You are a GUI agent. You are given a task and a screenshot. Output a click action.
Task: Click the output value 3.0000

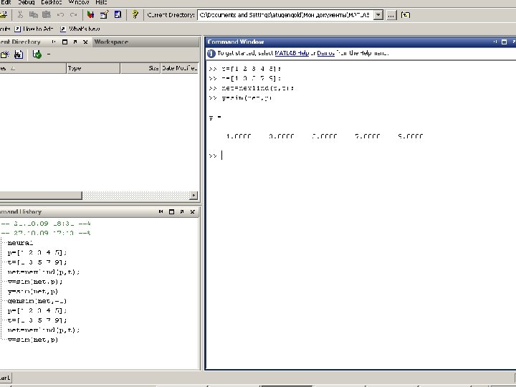click(x=282, y=136)
